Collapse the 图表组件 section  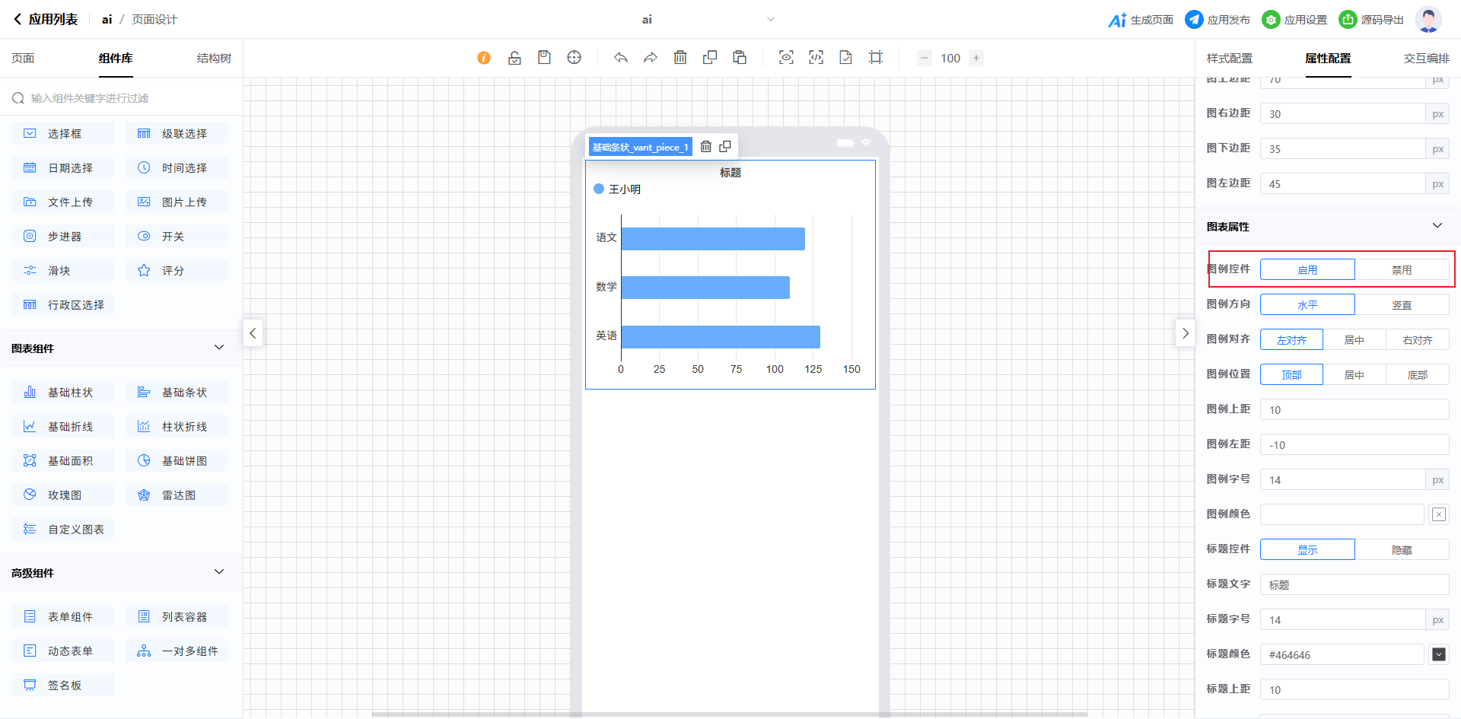pyautogui.click(x=219, y=348)
